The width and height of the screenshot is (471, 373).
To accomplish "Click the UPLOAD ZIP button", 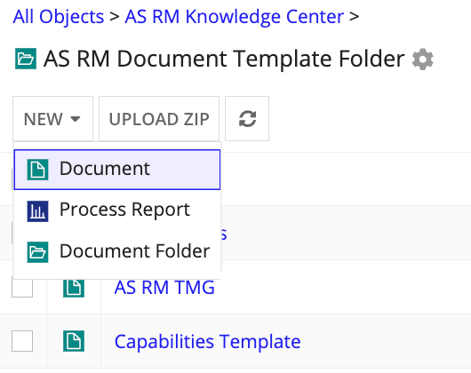I will 159,118.
